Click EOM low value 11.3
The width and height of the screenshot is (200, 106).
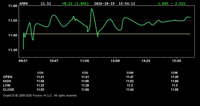coord(174,85)
